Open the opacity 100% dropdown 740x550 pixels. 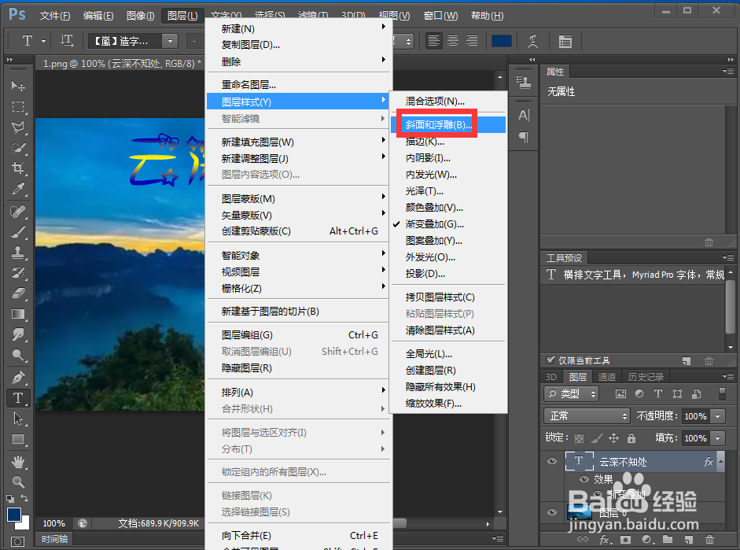(718, 416)
